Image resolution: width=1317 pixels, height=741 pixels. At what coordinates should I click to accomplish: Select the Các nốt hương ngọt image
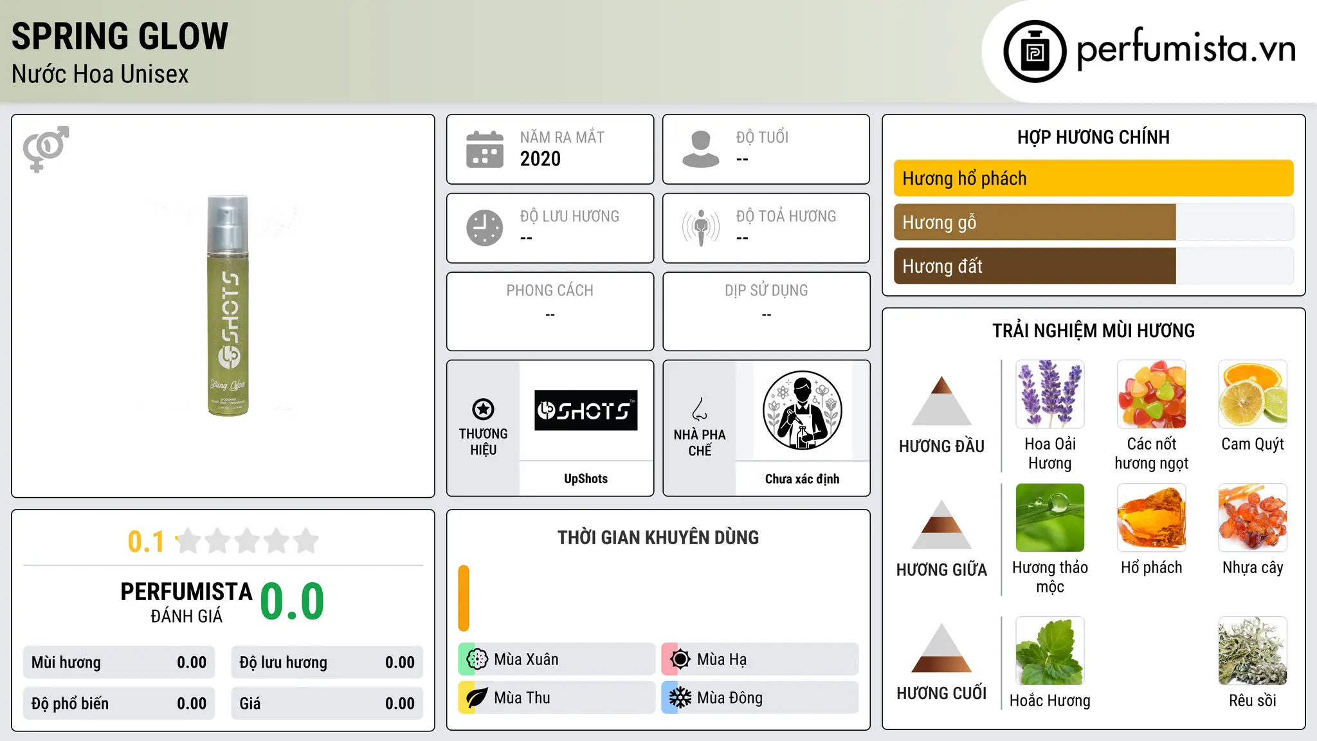[1152, 394]
